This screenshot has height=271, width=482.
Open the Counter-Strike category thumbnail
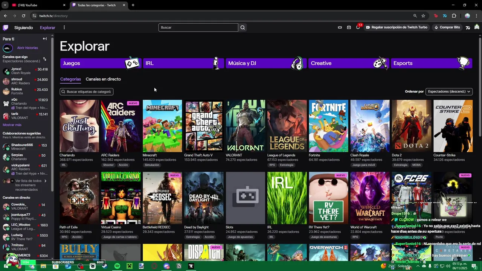click(453, 126)
